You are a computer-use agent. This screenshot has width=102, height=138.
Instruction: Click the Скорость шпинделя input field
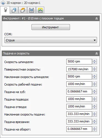(x=79, y=62)
